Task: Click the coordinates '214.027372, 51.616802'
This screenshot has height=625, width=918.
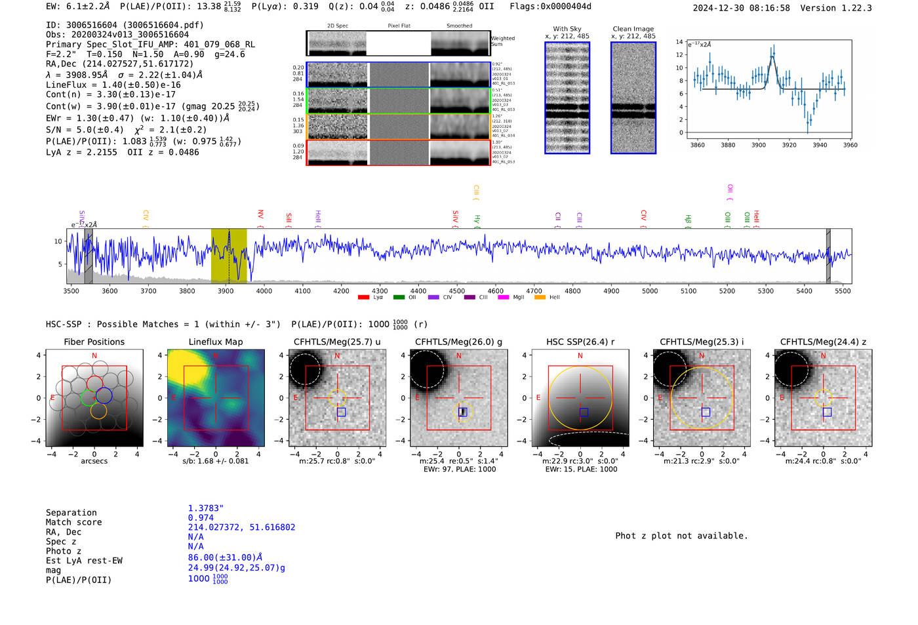Action: pyautogui.click(x=241, y=527)
